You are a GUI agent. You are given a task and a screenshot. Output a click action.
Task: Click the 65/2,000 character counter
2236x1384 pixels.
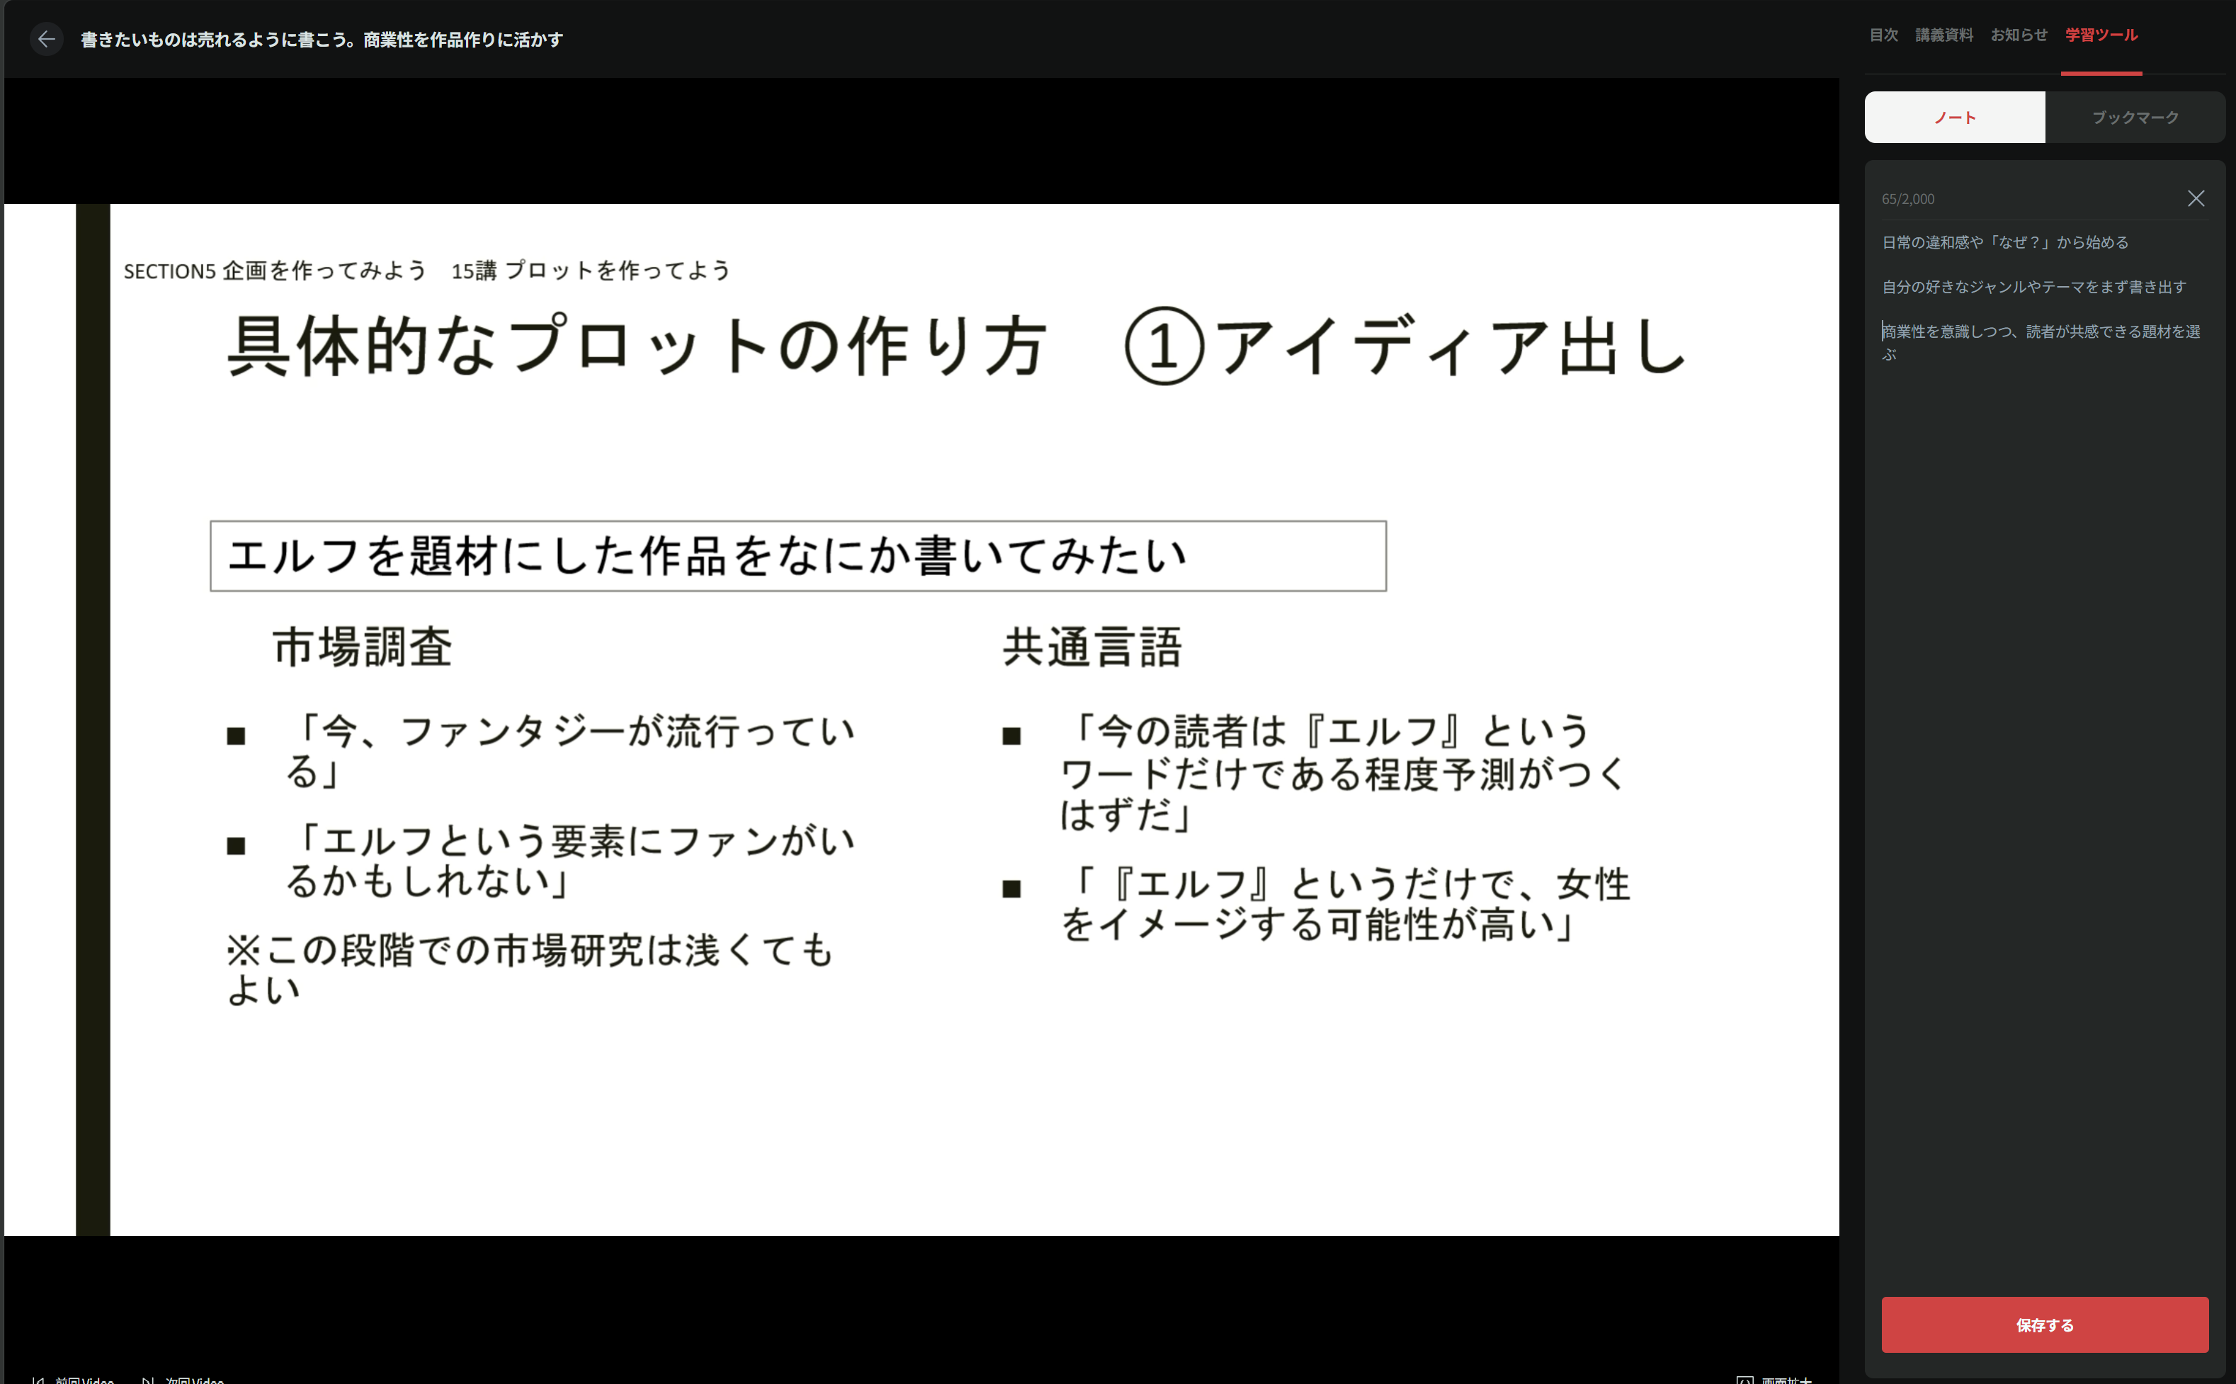tap(1907, 198)
